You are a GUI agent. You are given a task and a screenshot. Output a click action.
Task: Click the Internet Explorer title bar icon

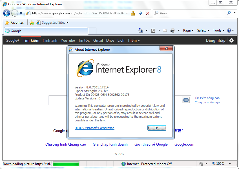coord(5,4)
